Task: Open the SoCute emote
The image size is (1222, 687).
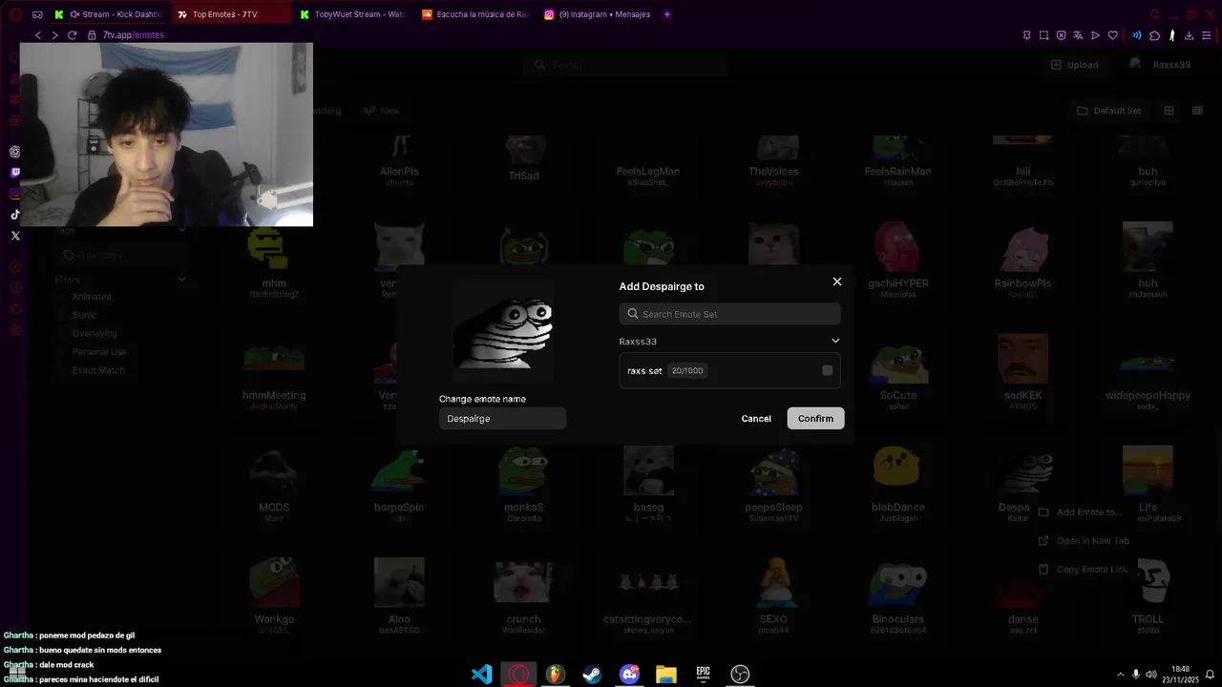Action: coord(898,372)
